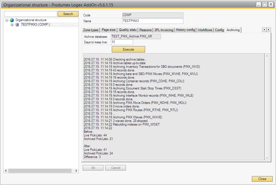Click the building icon beside TESTPMX3
Image resolution: width=276 pixels, height=185 pixels.
click(17, 24)
